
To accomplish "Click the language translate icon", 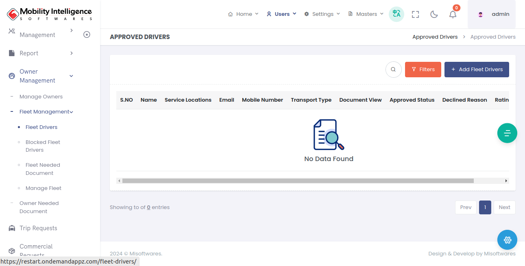I will pos(396,14).
